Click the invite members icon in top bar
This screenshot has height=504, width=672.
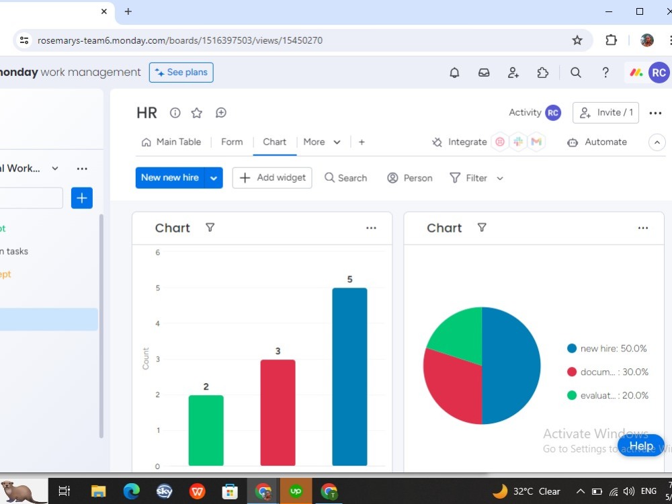(513, 73)
